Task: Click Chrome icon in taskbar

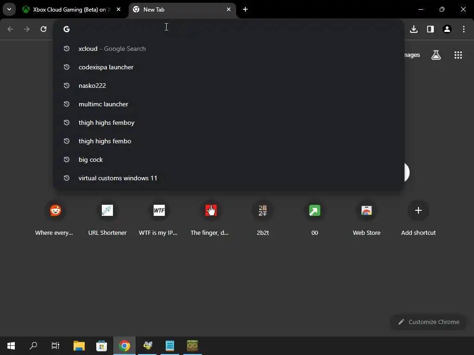Action: click(x=124, y=346)
